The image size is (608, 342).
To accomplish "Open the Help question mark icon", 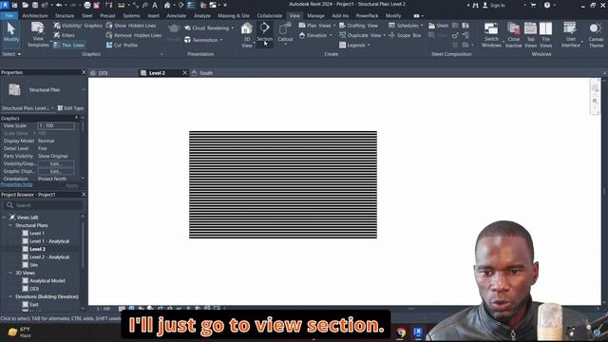I will pos(547,5).
